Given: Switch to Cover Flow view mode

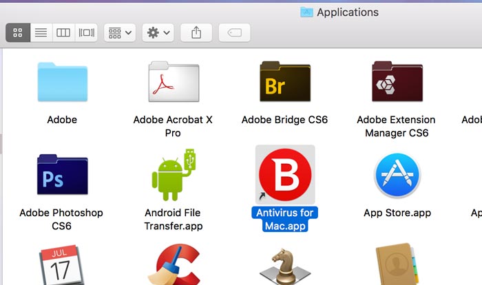Looking at the screenshot, I should [x=86, y=32].
